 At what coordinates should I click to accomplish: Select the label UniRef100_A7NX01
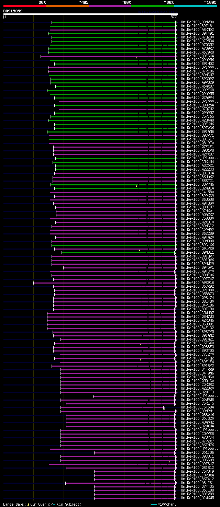197,211
